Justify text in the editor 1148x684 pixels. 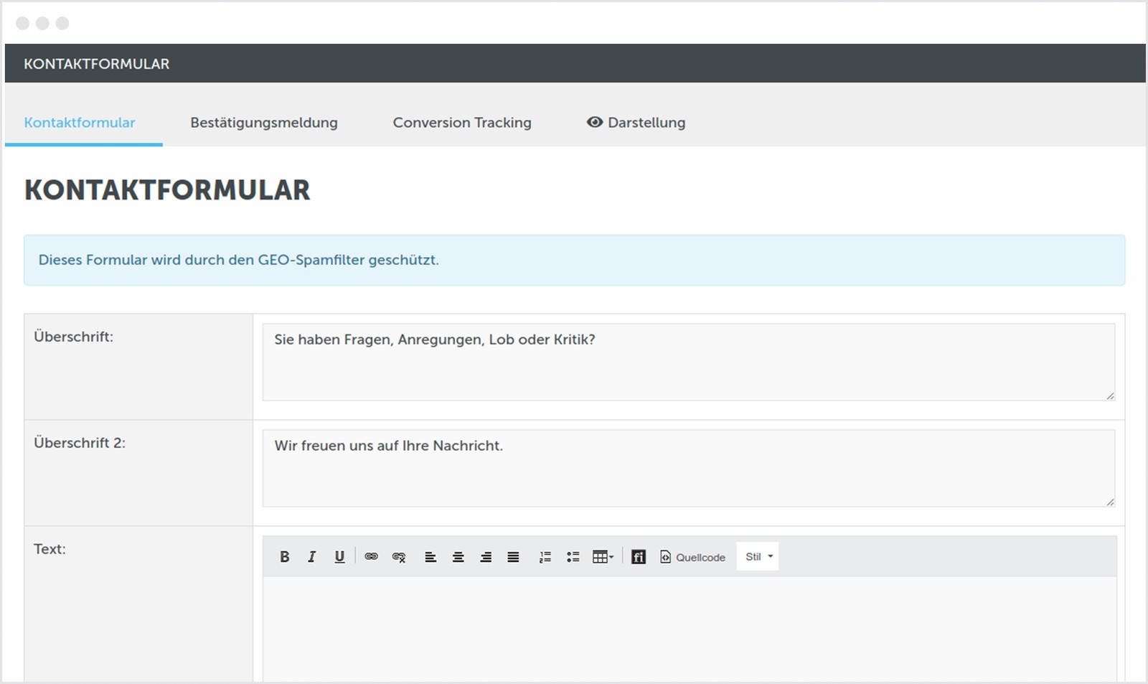click(x=513, y=557)
